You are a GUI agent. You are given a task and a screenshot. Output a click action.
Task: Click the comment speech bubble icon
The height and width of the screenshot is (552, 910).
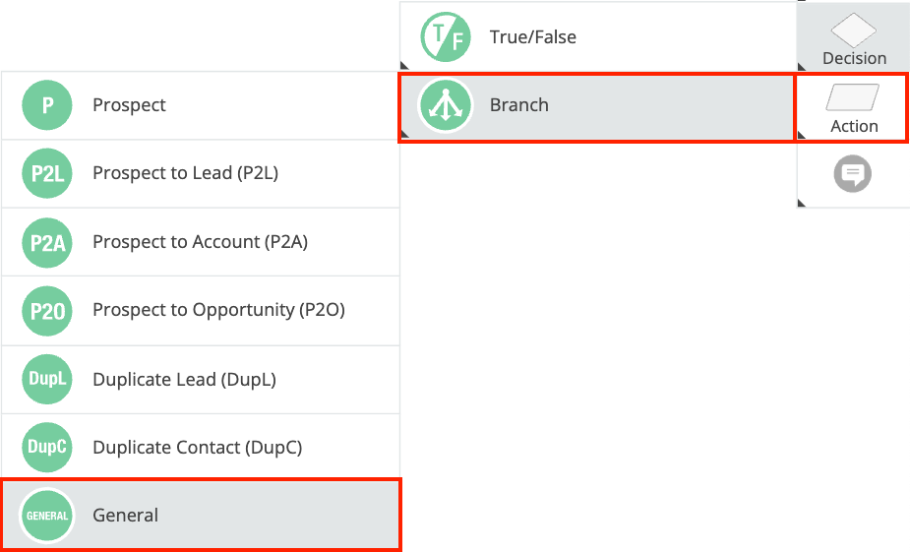click(853, 175)
